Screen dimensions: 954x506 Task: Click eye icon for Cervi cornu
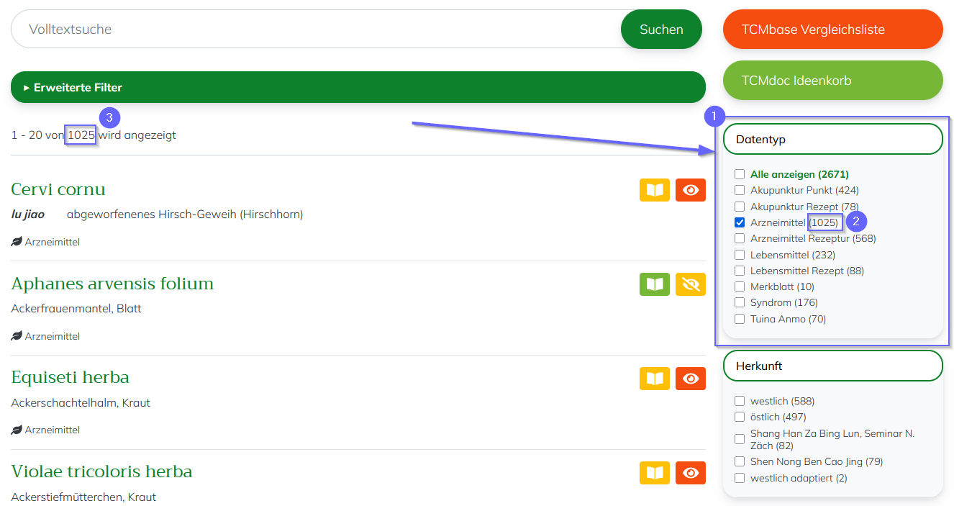pos(691,190)
